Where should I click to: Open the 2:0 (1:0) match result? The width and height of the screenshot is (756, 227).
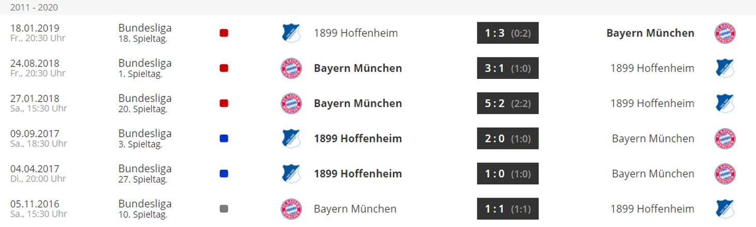point(507,138)
